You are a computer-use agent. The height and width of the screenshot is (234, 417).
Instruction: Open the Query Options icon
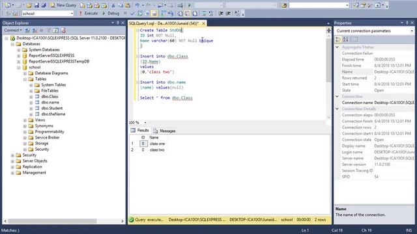[147, 13]
